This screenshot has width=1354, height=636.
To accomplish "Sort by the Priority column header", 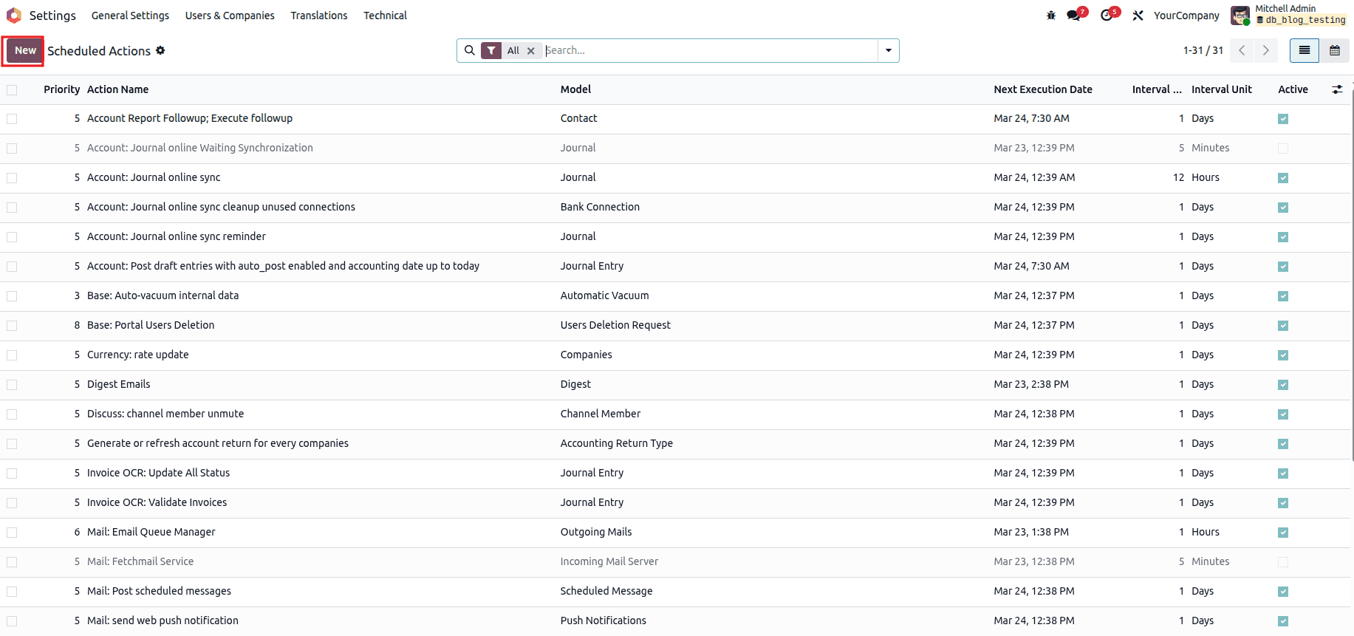I will coord(61,89).
